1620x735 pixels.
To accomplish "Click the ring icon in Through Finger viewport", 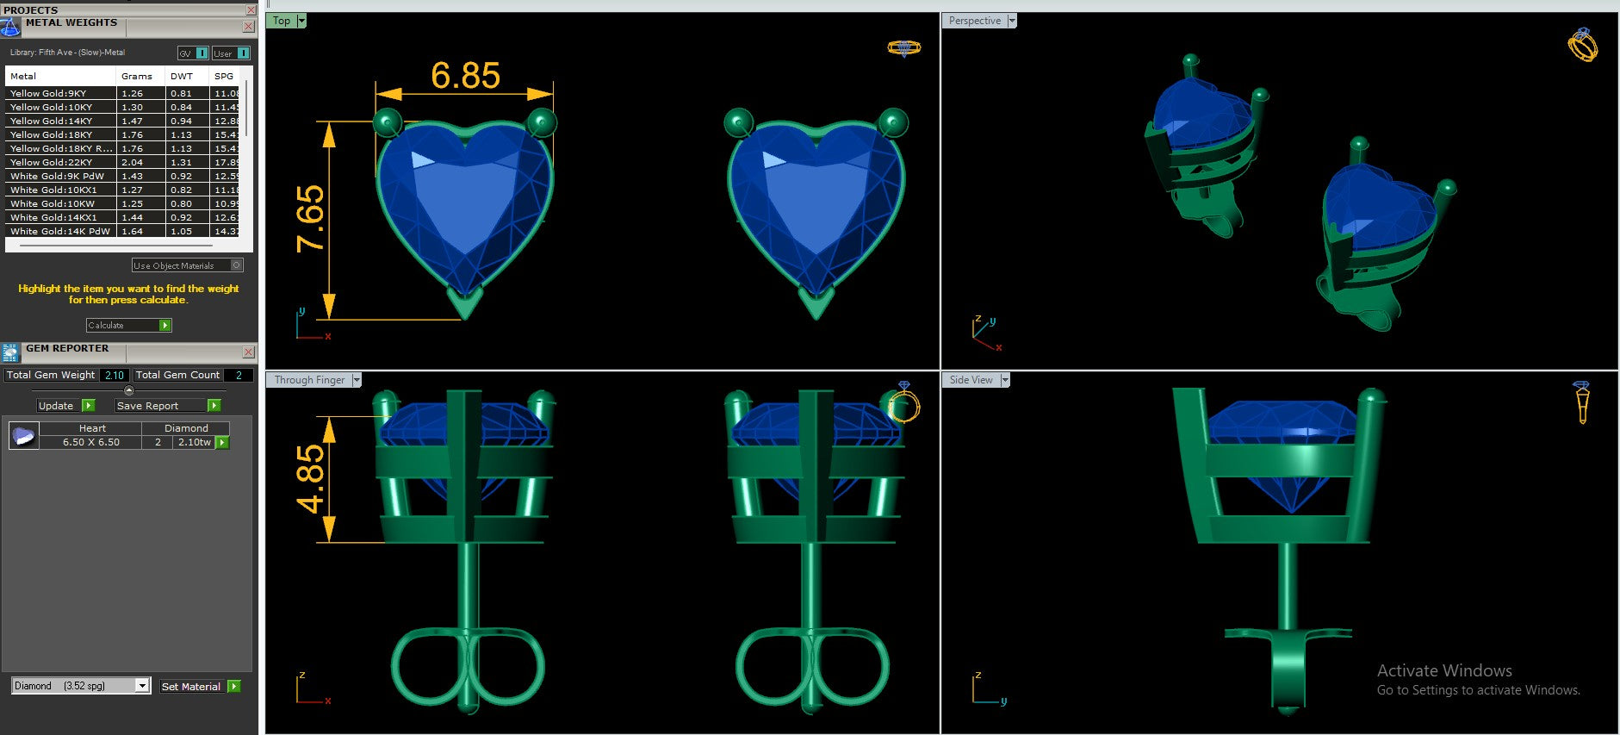I will [903, 402].
